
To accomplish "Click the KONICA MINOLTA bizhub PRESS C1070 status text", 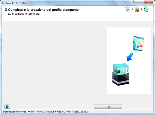I will (x=58, y=112).
